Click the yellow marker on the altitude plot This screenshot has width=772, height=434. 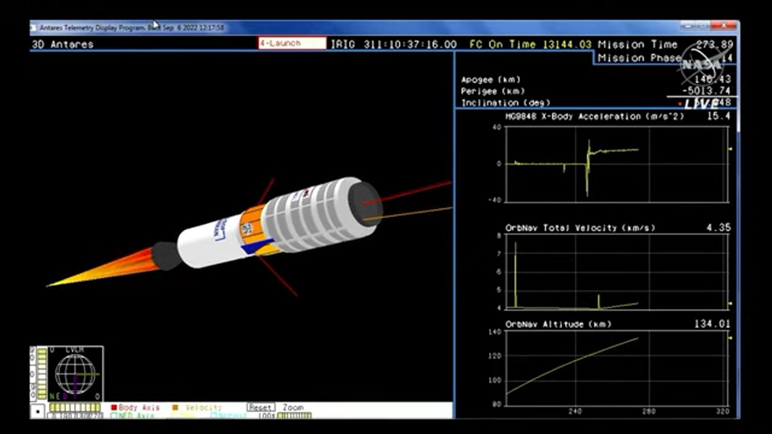click(730, 338)
